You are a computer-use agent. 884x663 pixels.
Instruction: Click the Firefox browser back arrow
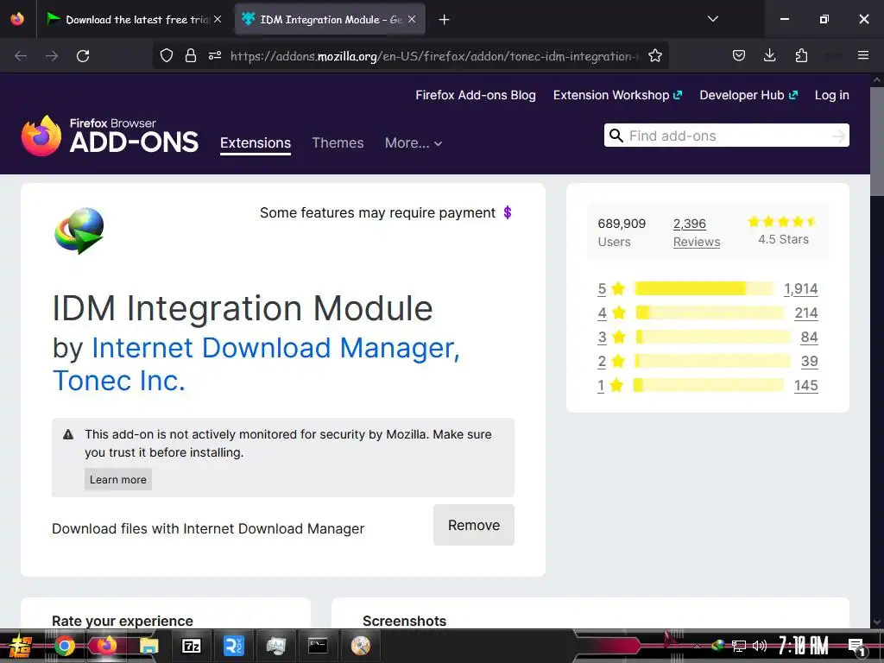(x=21, y=56)
